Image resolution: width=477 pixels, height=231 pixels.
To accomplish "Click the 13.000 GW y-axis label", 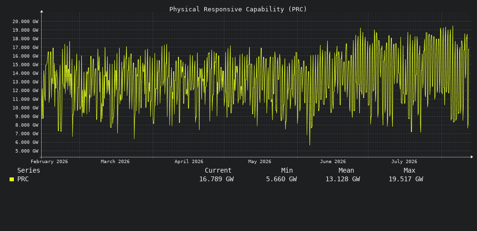I will click(x=25, y=82).
